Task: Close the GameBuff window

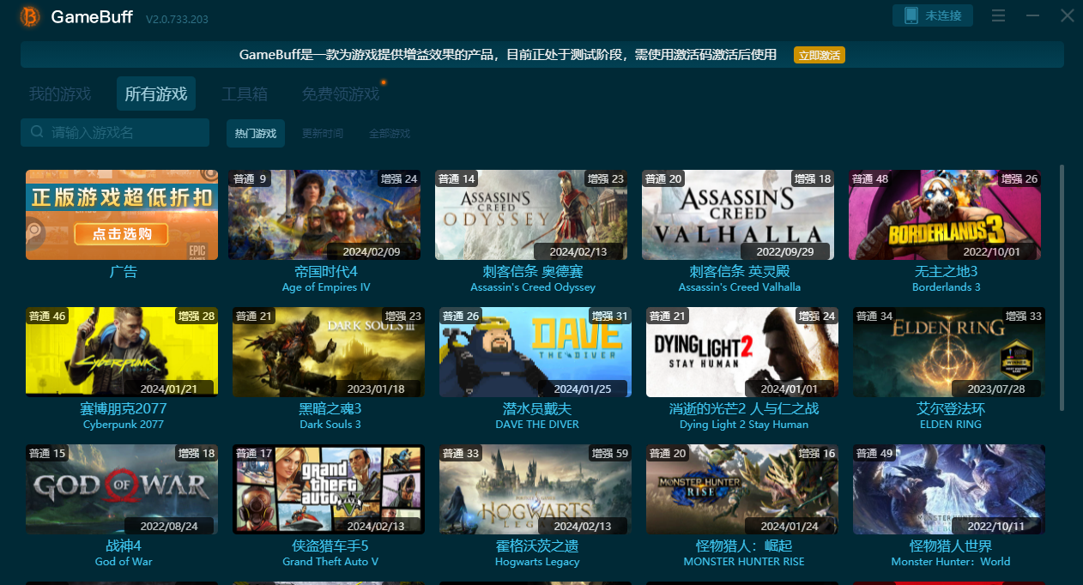Action: pyautogui.click(x=1067, y=15)
